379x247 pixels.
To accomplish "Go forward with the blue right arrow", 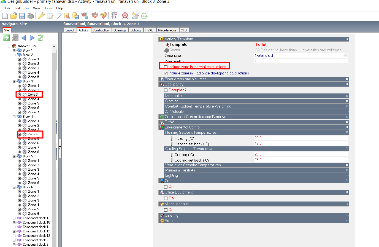I will tap(32, 38).
